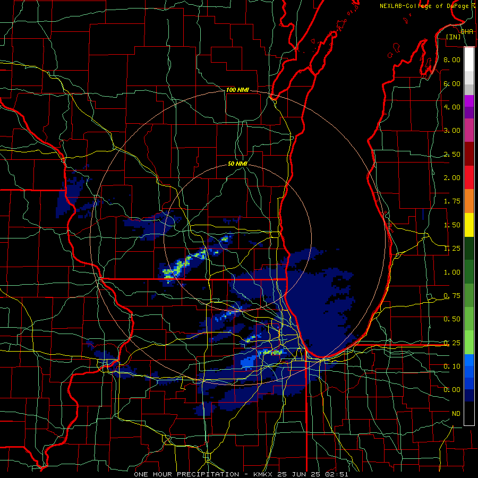This screenshot has width=478, height=478.
Task: Click the 1.25 legend value
Action: point(452,249)
